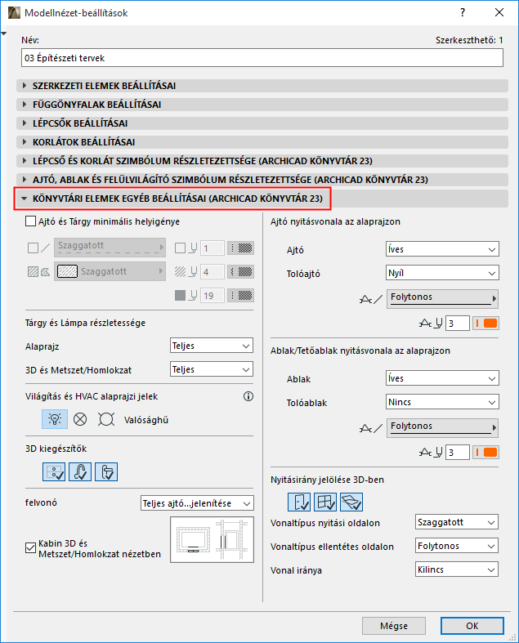Click line type icon beside door Folytonos selector

point(371,299)
